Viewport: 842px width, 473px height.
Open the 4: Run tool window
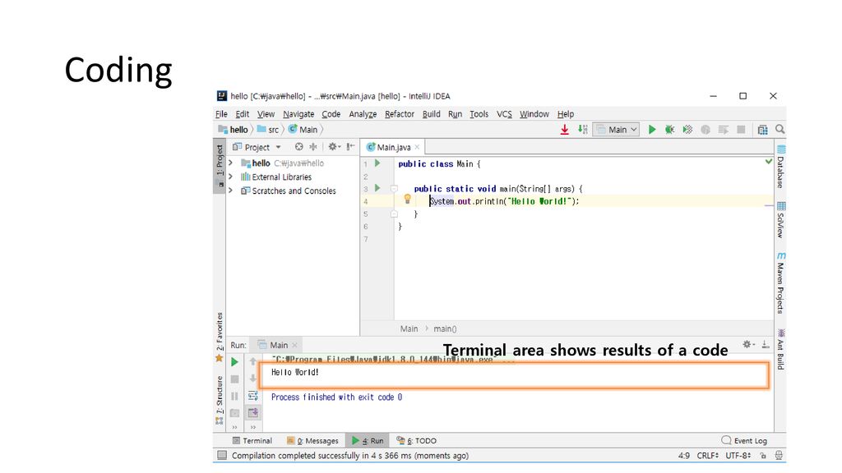(368, 440)
